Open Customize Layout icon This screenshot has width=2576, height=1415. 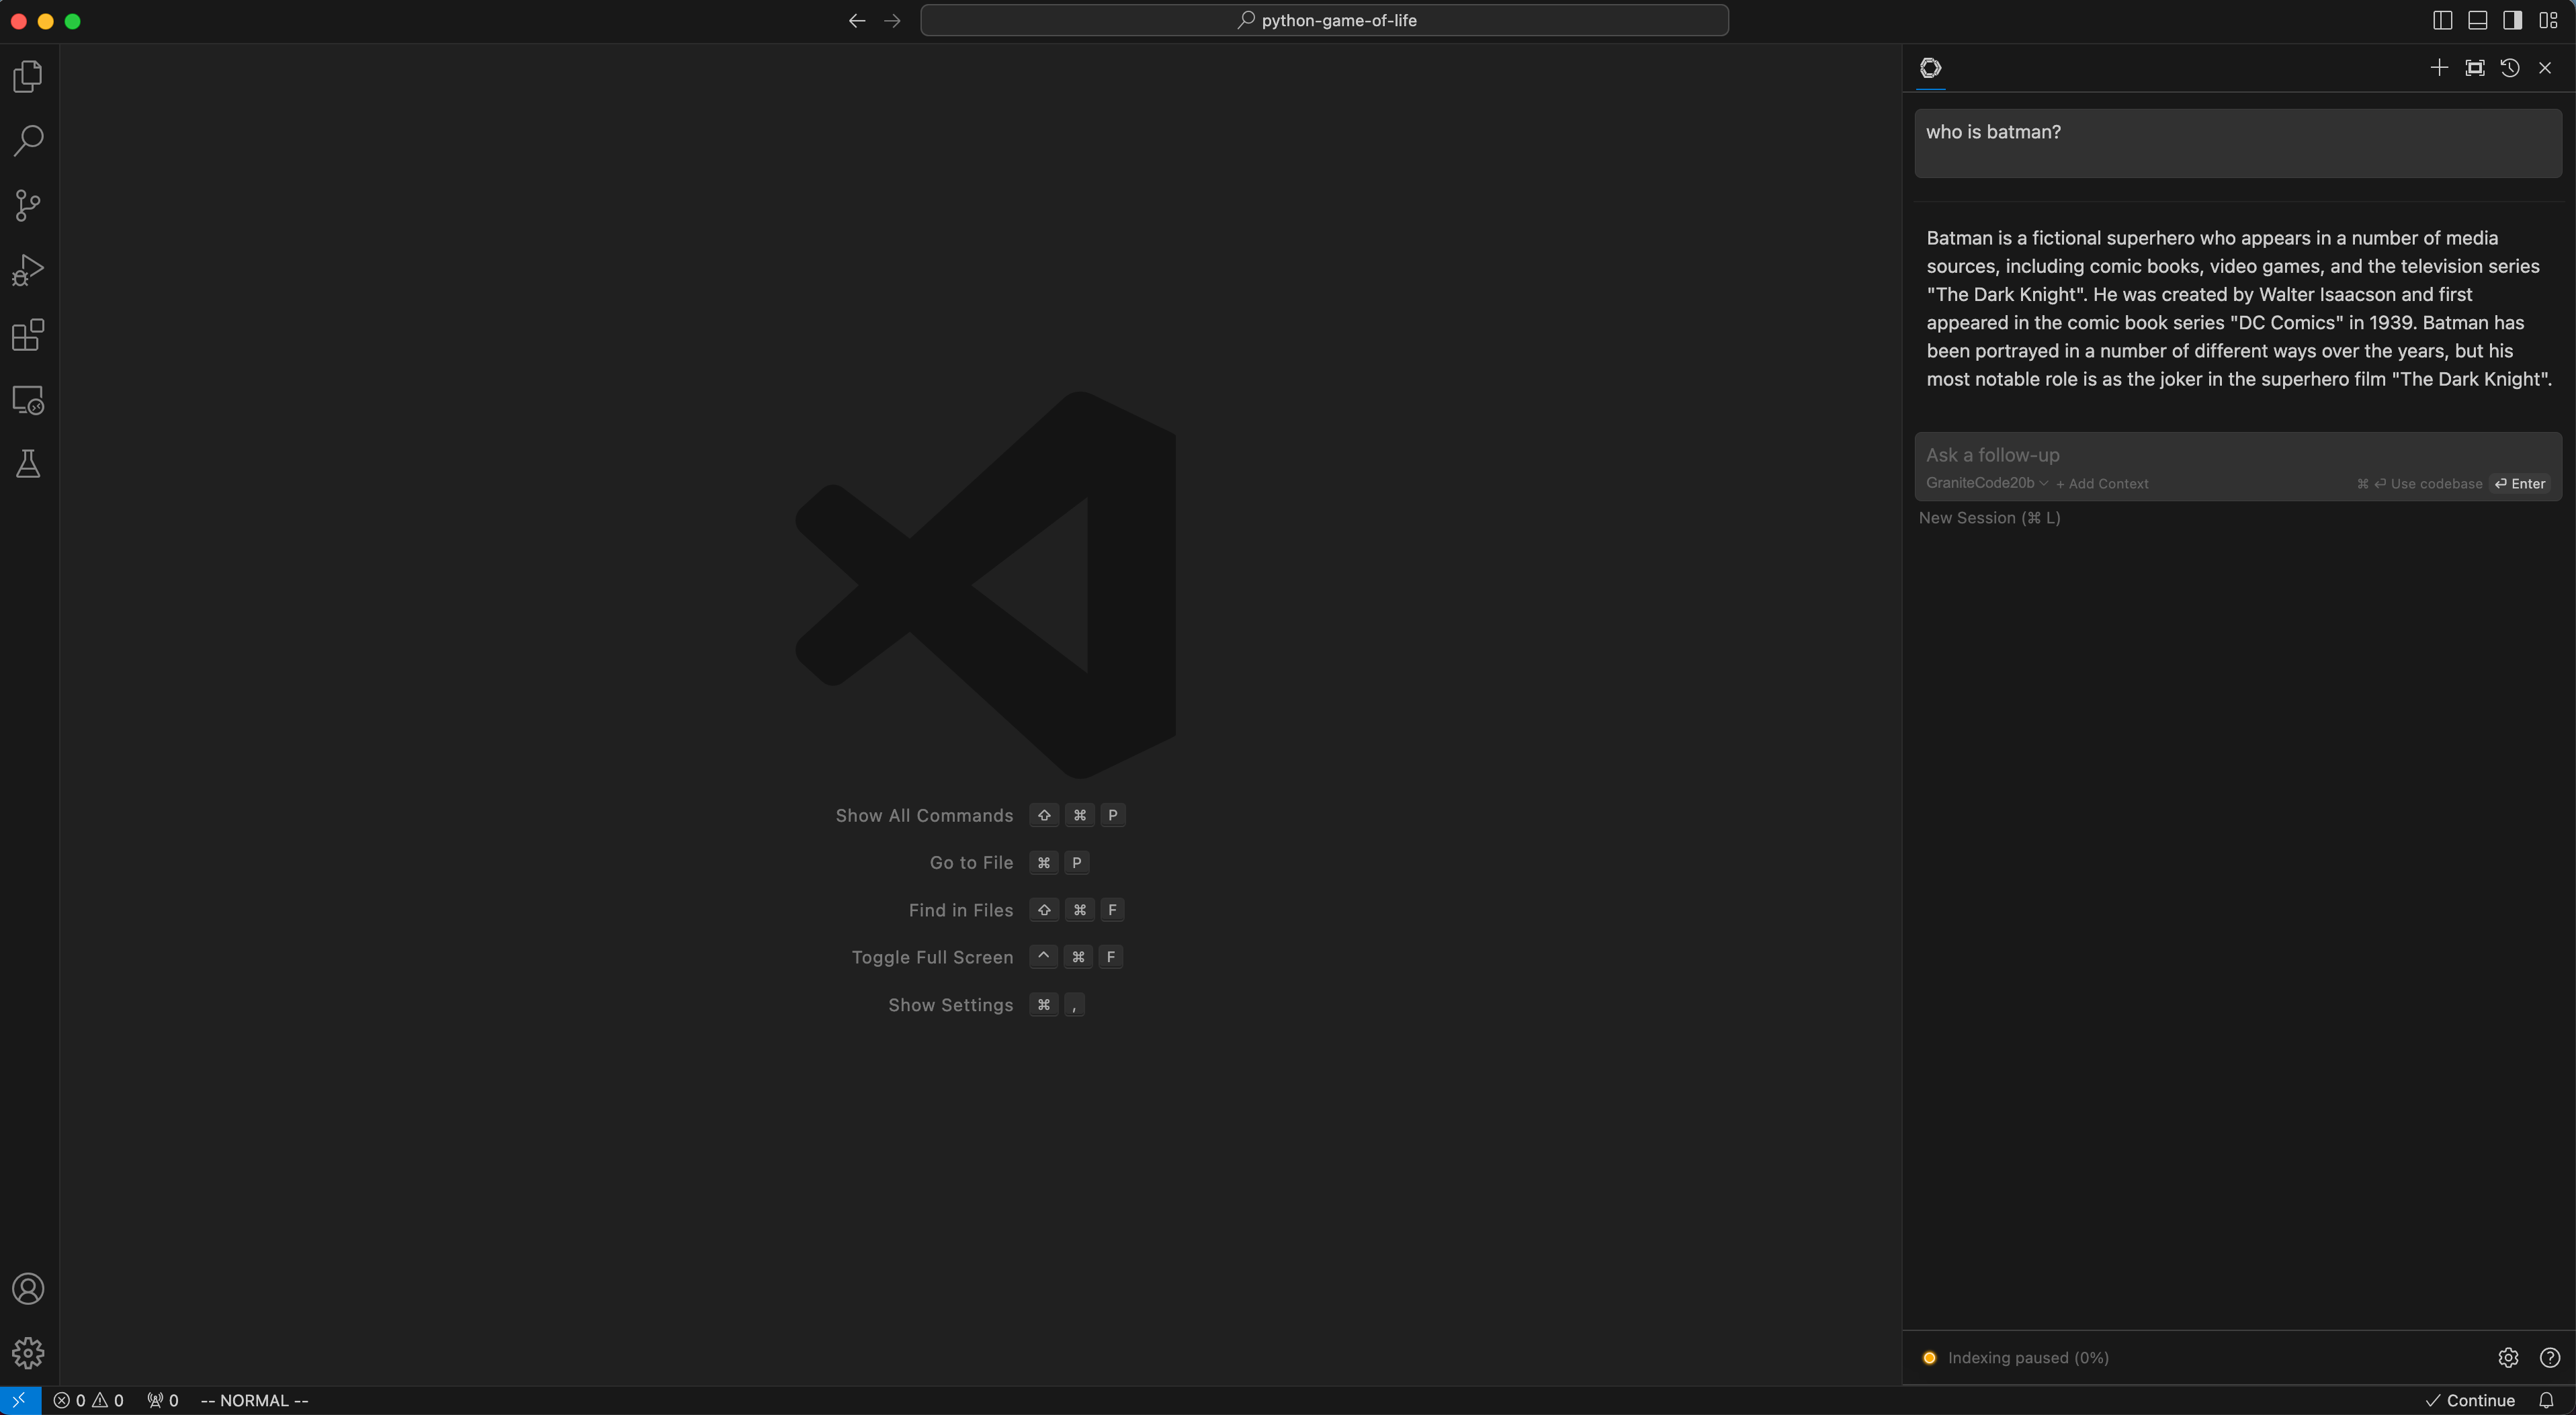point(2548,20)
